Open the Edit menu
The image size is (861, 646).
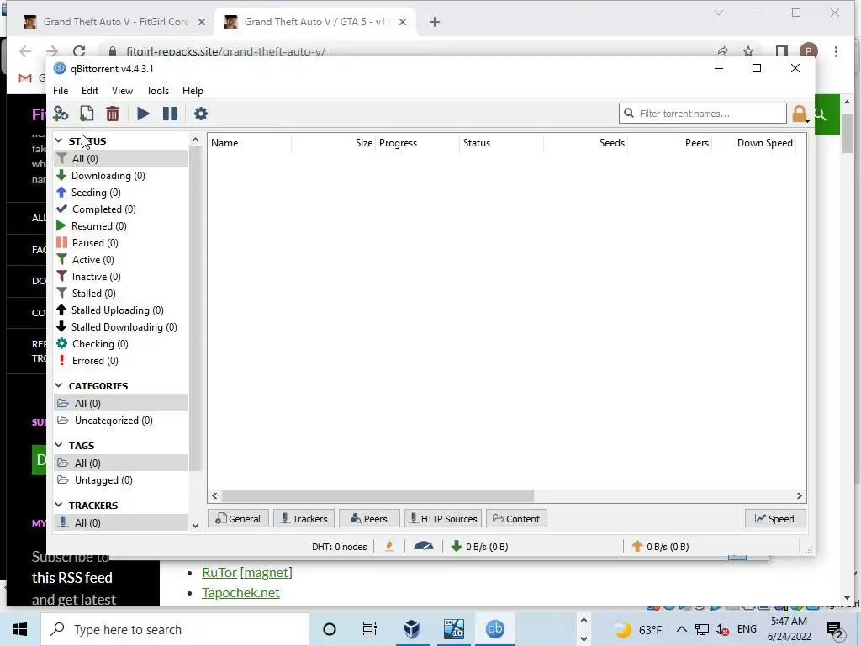click(89, 91)
